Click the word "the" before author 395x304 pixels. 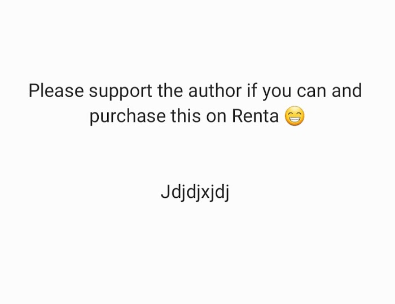(x=170, y=90)
